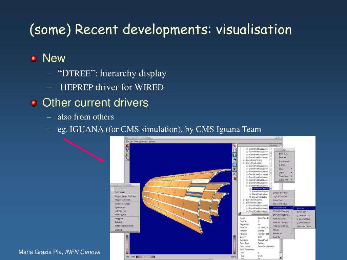This screenshot has height=260, width=347.
Task: Select the blue Y axis view icon
Action: pos(127,150)
